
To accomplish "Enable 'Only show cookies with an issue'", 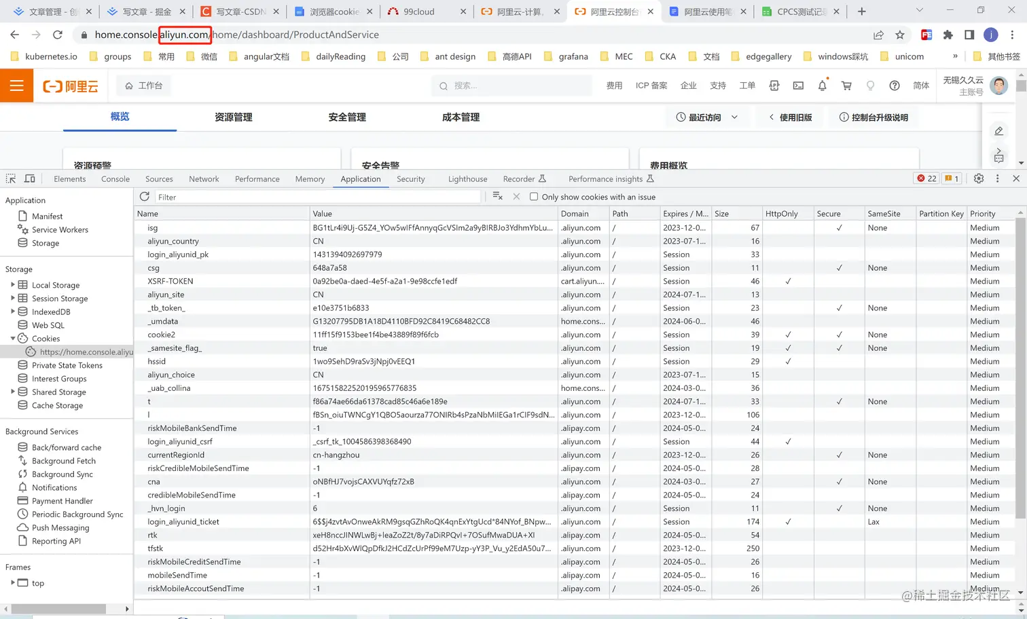I will point(534,197).
